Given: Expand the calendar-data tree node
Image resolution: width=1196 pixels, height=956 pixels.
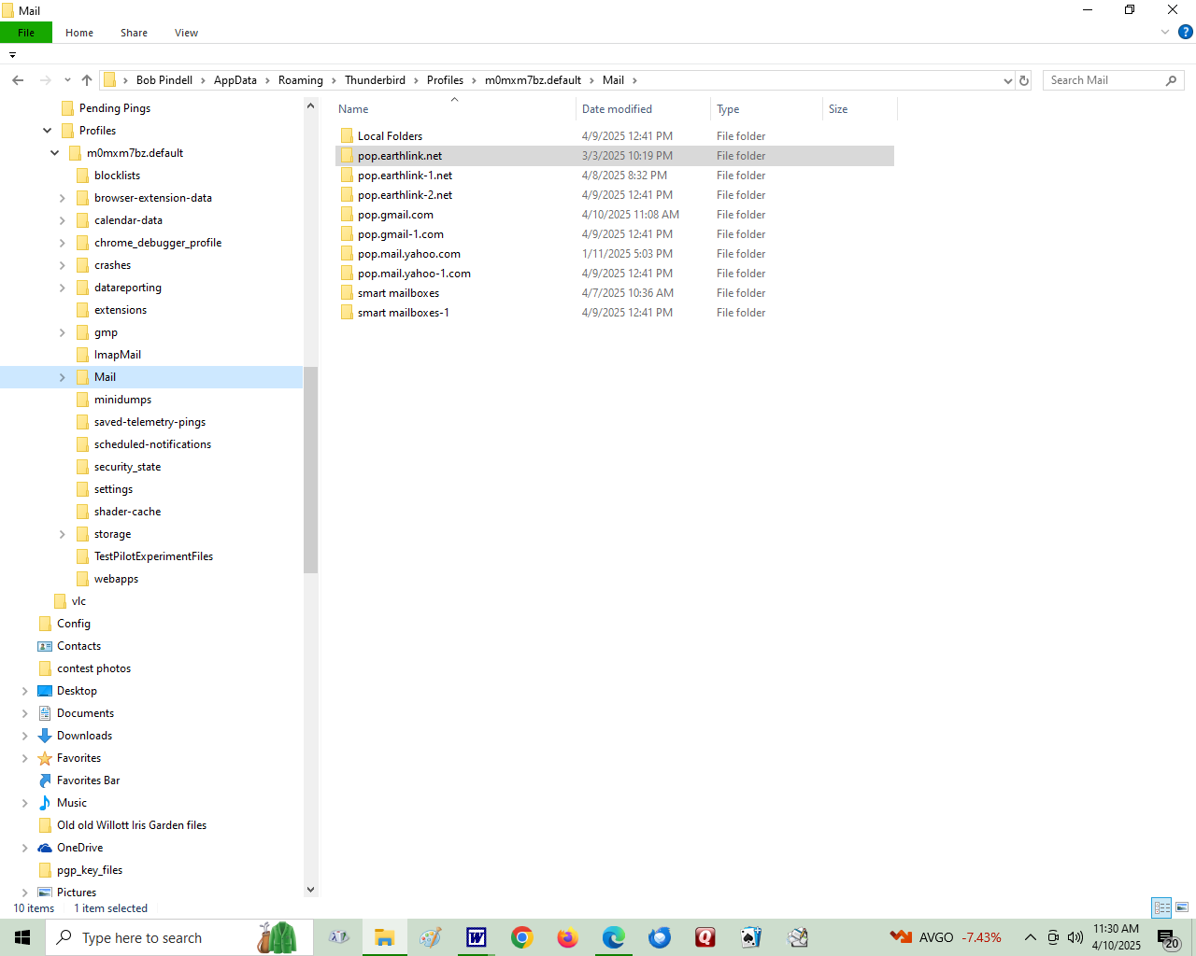Looking at the screenshot, I should 62,220.
